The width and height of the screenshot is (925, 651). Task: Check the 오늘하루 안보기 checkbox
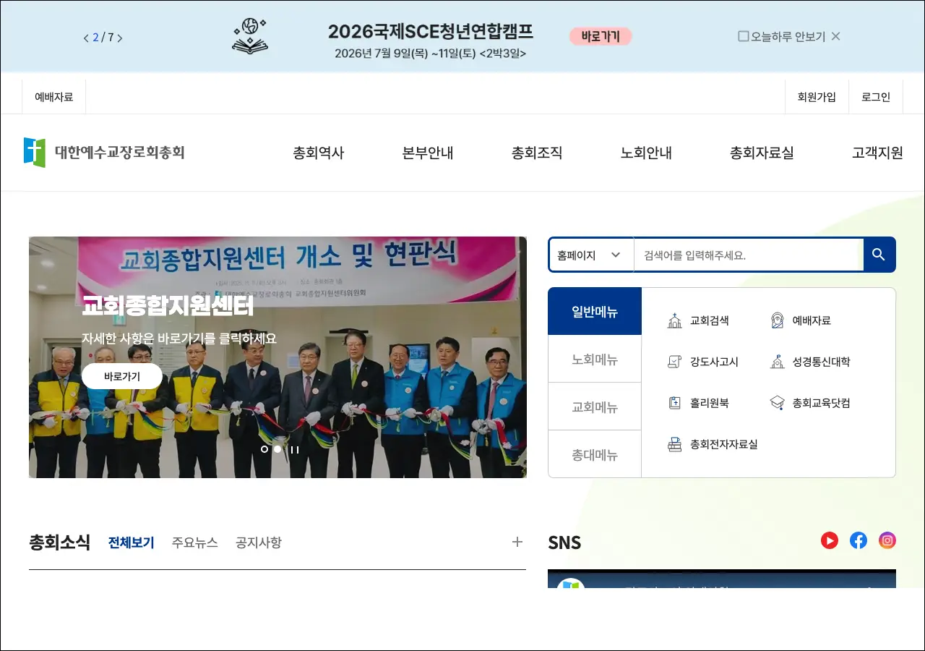[x=743, y=36]
